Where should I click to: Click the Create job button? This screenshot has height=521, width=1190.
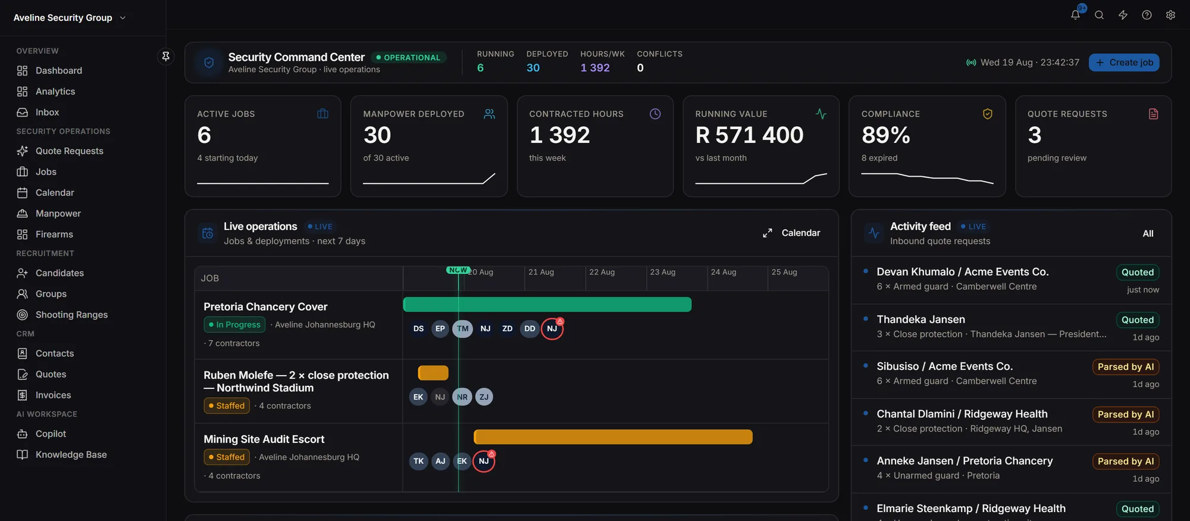point(1124,63)
